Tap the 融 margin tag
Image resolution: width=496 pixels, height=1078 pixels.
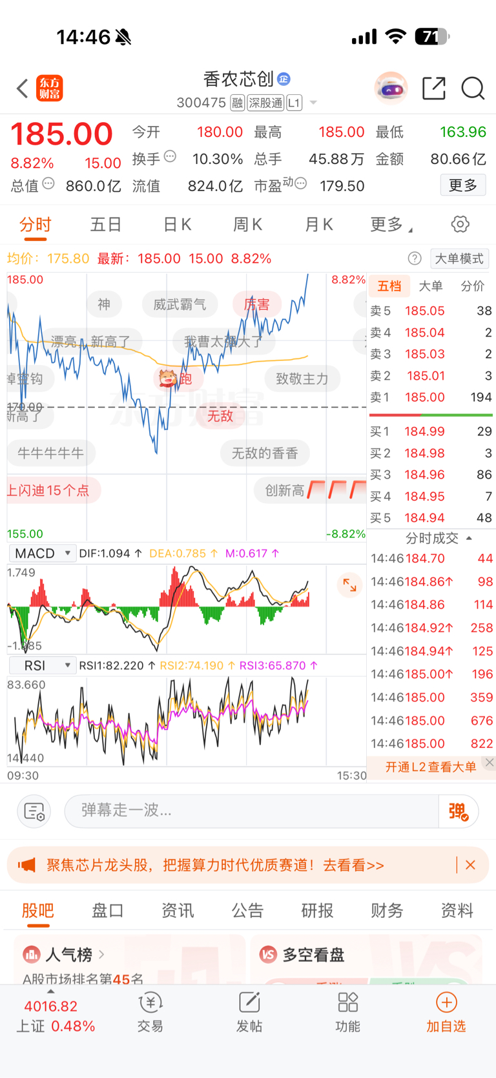pos(237,103)
